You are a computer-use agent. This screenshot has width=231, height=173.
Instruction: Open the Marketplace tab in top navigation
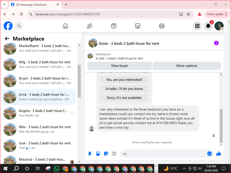[x=138, y=26]
